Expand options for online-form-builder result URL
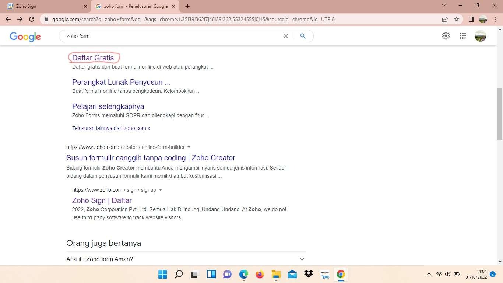The height and width of the screenshot is (283, 503). tap(189, 147)
